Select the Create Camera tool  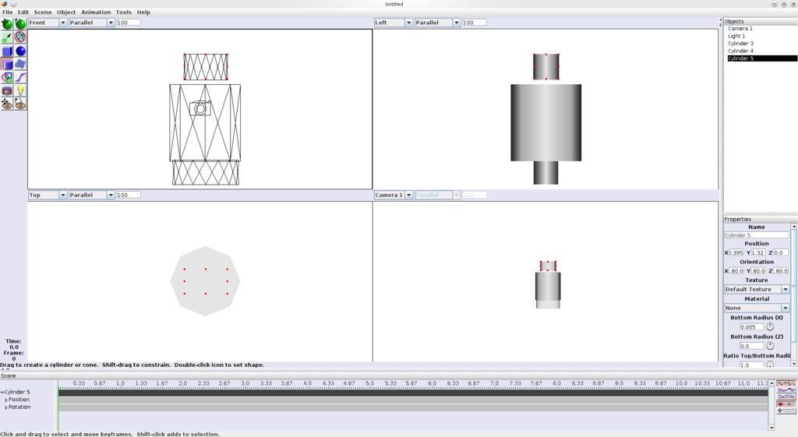click(x=7, y=91)
